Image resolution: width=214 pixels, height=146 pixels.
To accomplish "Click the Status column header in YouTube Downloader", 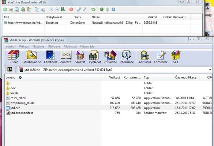I will [78, 17].
